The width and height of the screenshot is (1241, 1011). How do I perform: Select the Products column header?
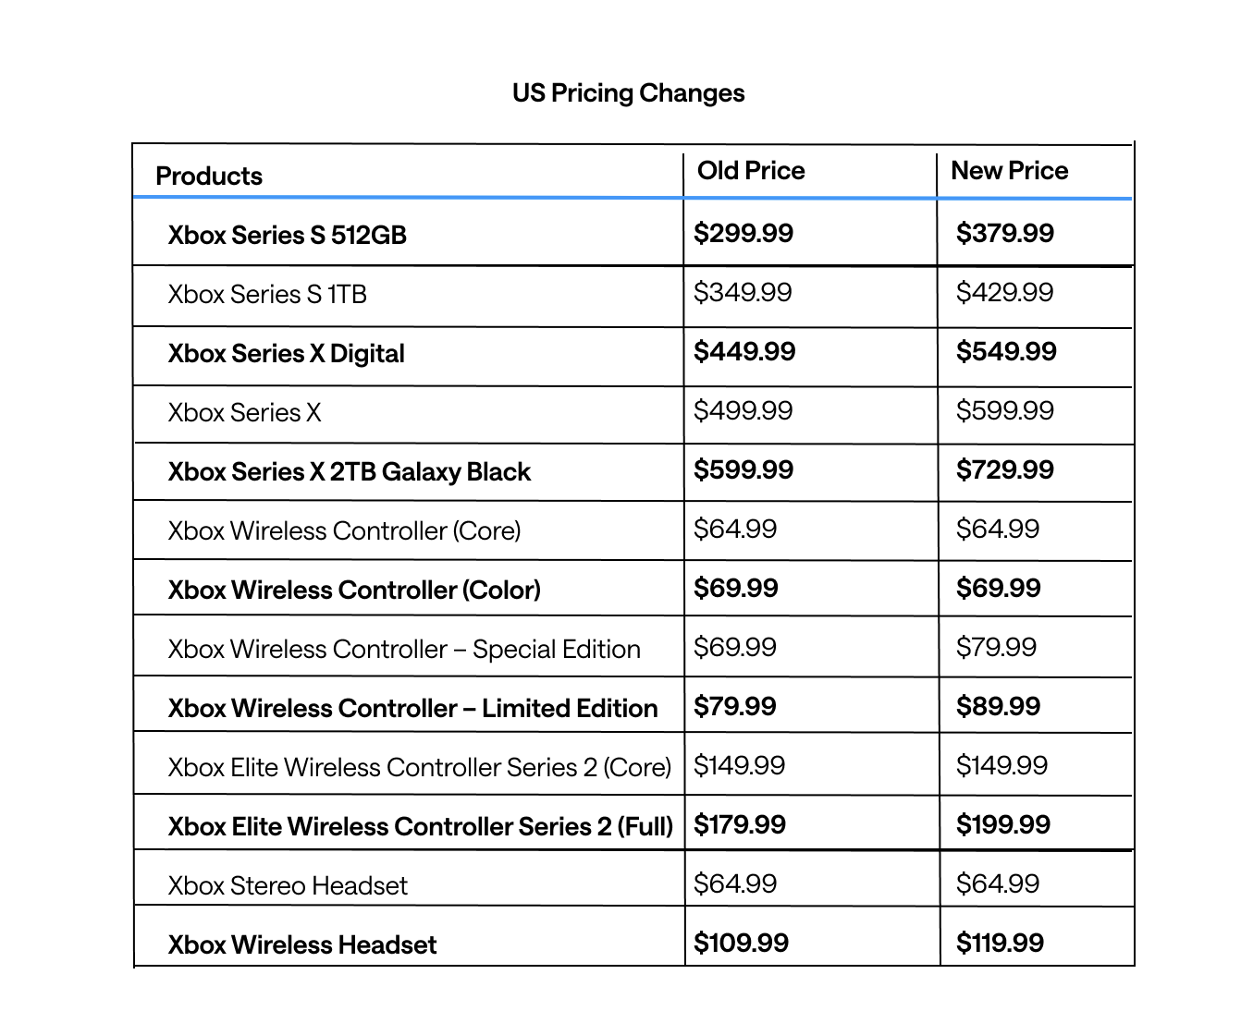(x=209, y=177)
